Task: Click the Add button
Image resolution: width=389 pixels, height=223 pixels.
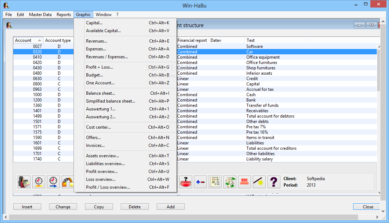Action: coord(171,207)
